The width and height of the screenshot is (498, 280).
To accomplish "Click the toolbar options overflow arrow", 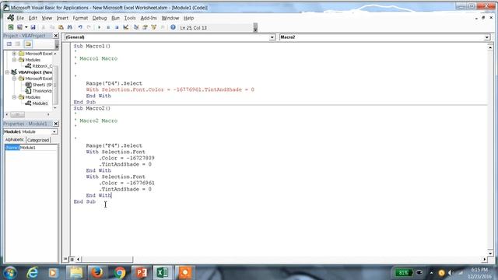I will pyautogui.click(x=255, y=28).
